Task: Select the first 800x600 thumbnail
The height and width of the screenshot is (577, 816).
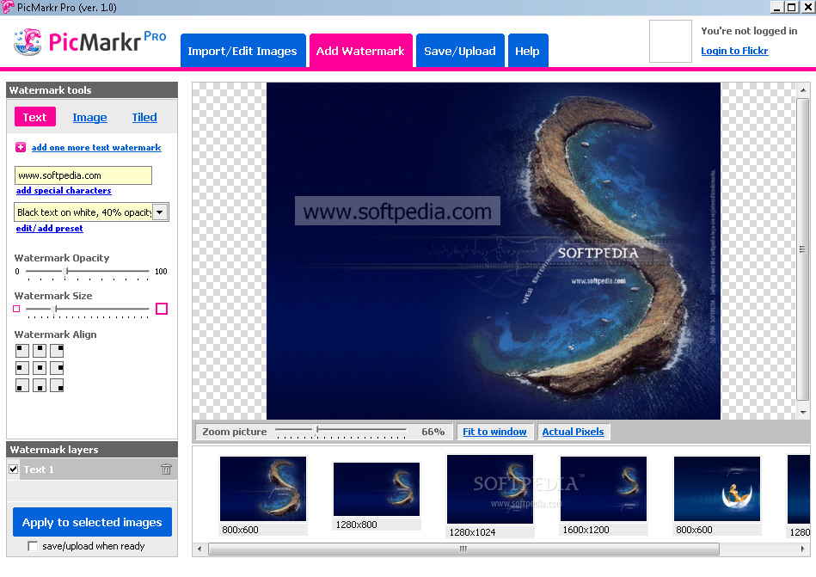Action: coord(263,488)
